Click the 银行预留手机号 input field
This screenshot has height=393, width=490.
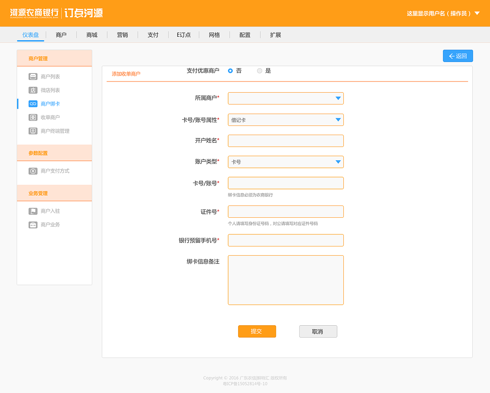(286, 240)
